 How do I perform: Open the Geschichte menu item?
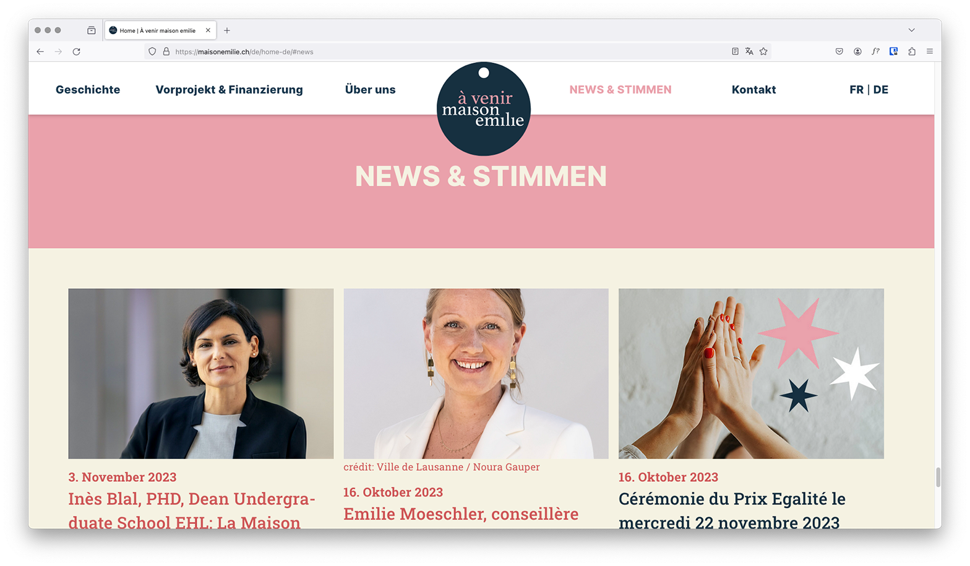88,90
